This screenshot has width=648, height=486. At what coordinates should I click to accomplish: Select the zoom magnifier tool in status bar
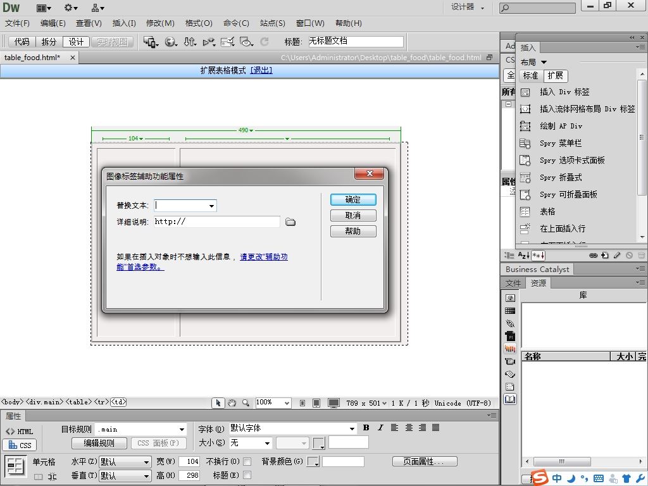246,403
